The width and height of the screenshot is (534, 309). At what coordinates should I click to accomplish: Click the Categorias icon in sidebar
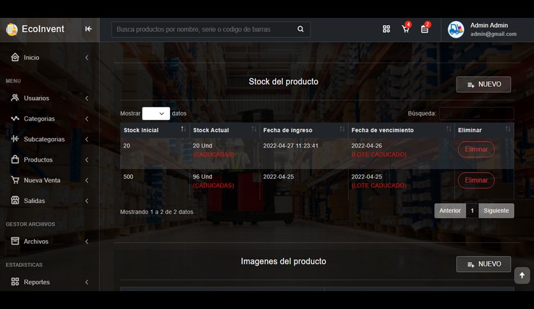15,118
